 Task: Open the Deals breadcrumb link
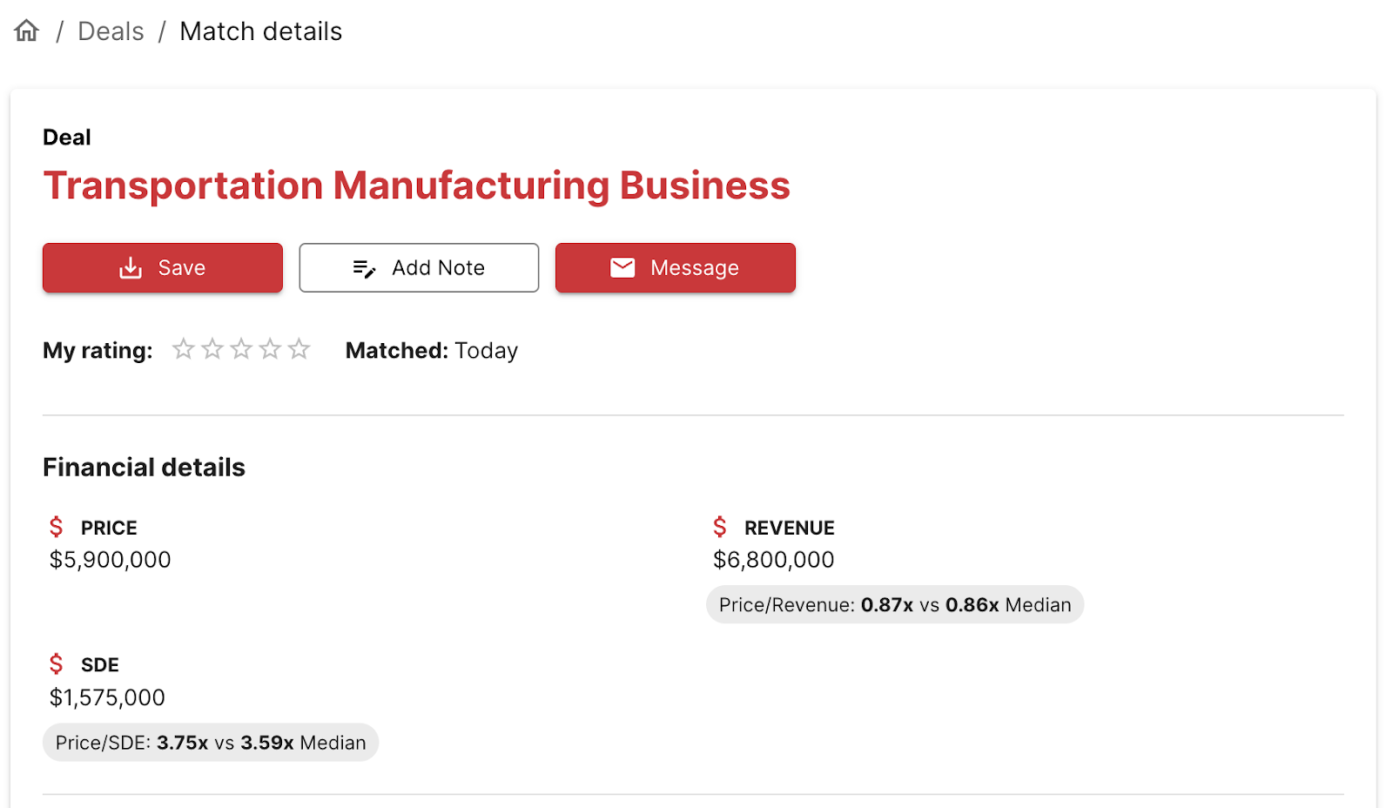111,31
